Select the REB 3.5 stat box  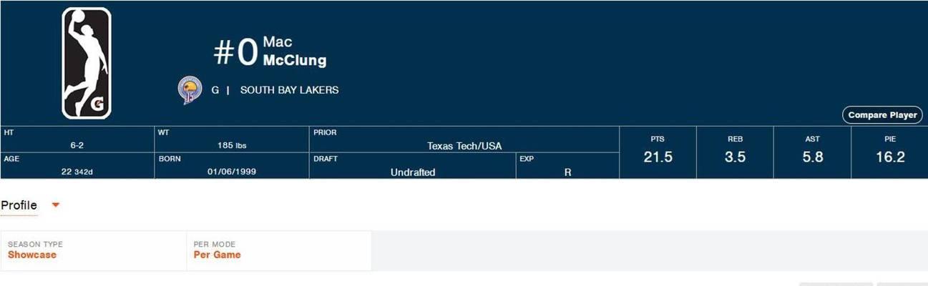tap(735, 152)
